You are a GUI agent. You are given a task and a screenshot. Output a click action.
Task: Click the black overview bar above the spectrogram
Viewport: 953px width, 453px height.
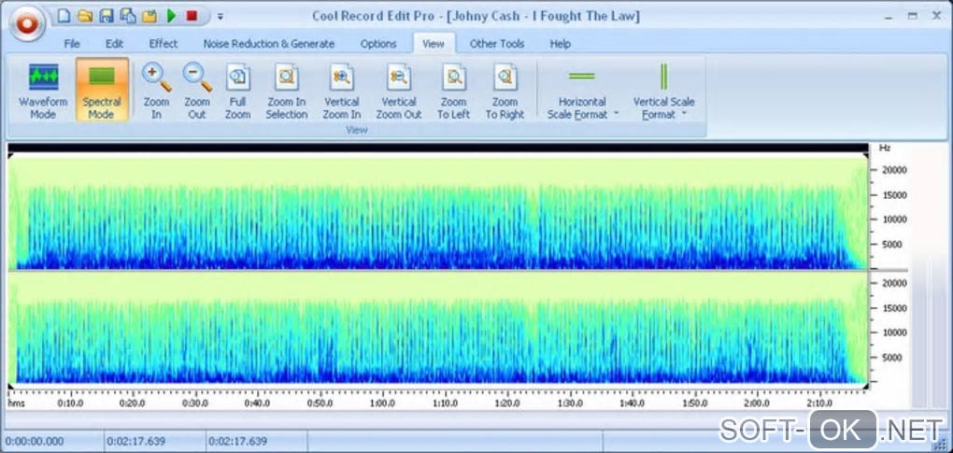(x=438, y=148)
